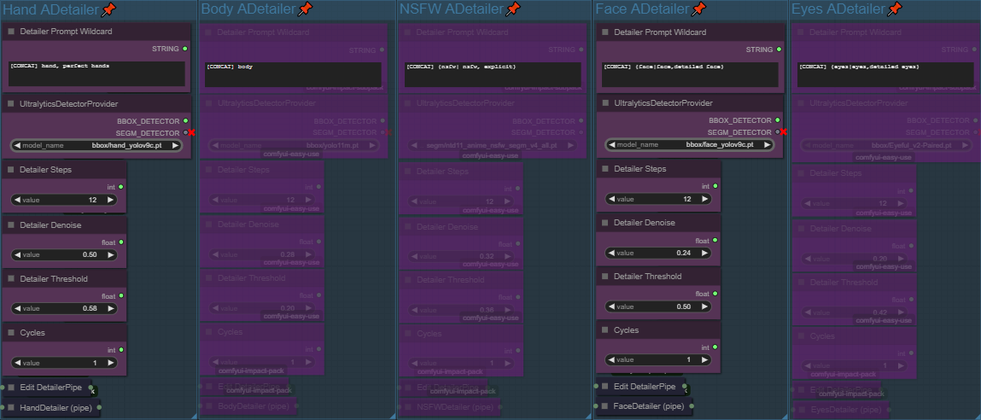Expand Face Edit DetailerPipe node
Screen dimensions: 981x420
605,386
